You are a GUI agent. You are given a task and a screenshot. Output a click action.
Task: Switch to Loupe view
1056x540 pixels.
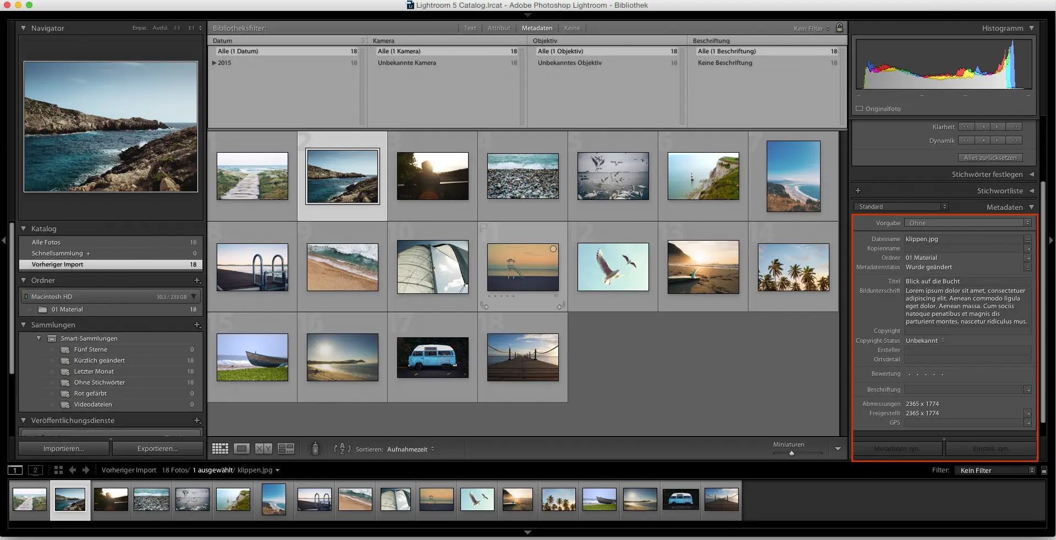[241, 448]
